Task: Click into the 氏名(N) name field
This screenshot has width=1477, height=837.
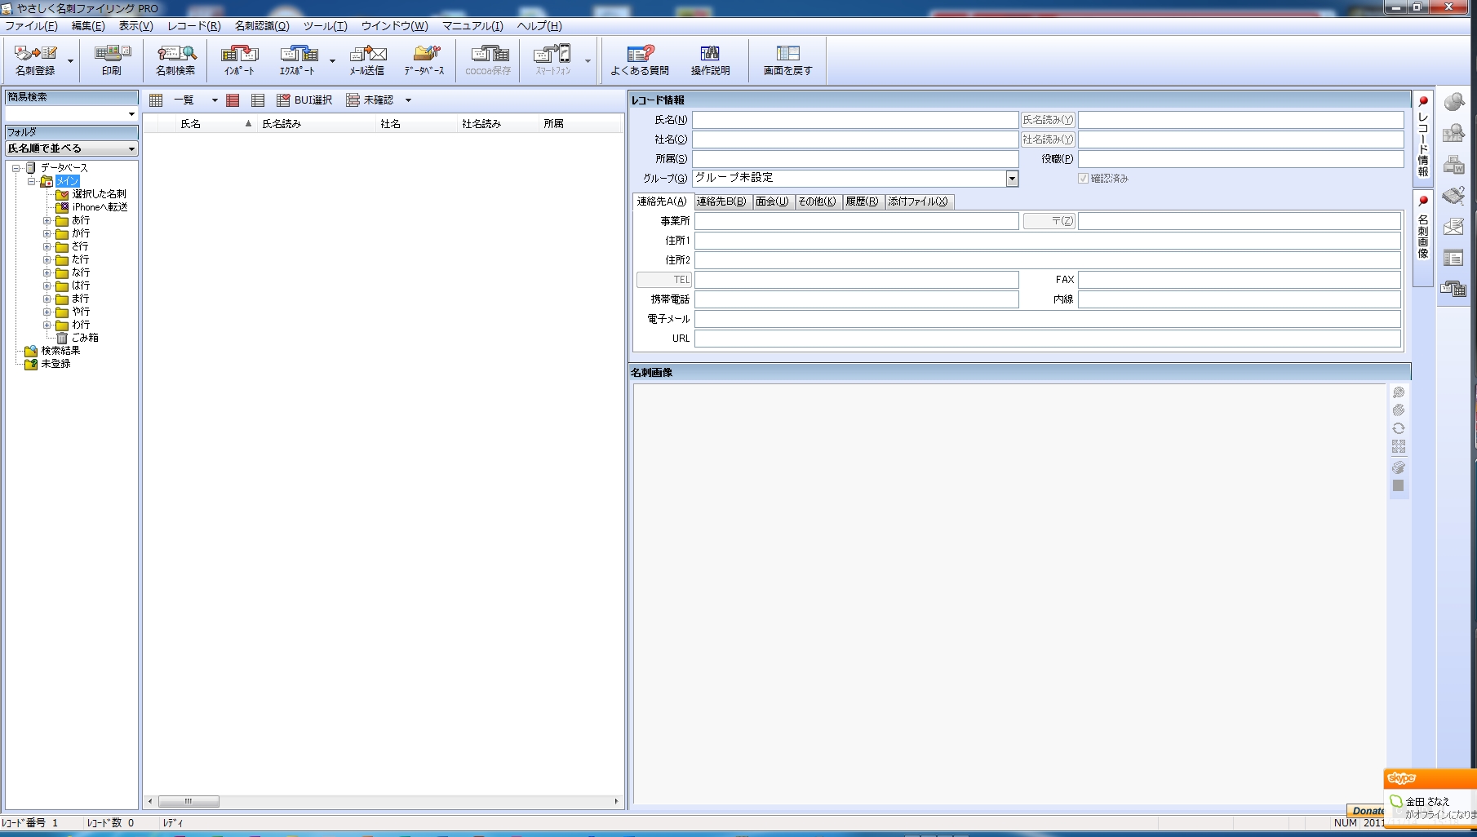Action: pos(855,120)
